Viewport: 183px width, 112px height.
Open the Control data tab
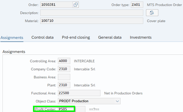tap(42, 37)
